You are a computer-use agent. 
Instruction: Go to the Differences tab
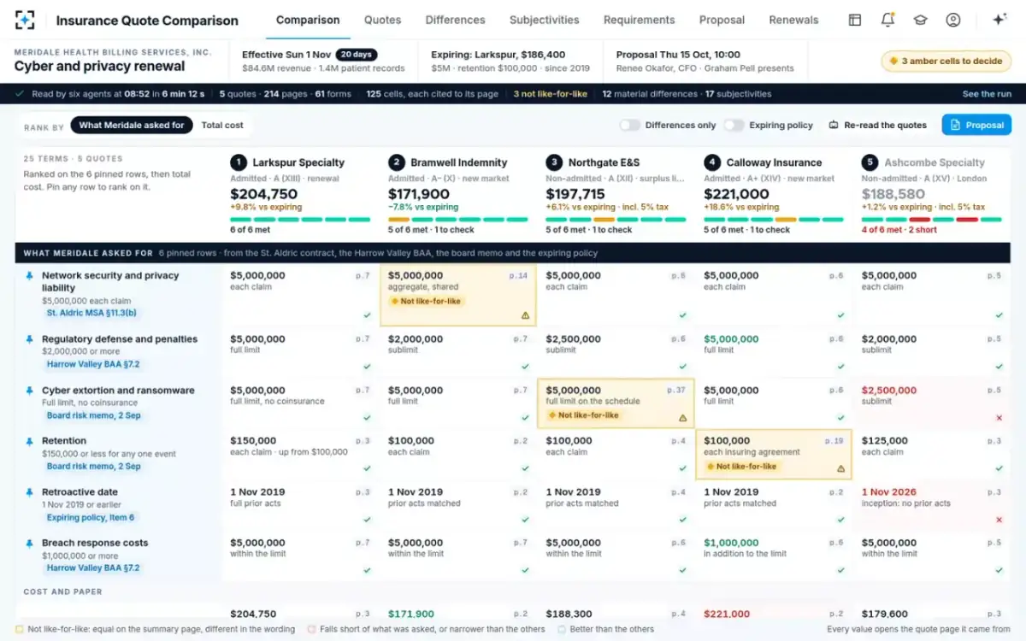click(x=455, y=20)
